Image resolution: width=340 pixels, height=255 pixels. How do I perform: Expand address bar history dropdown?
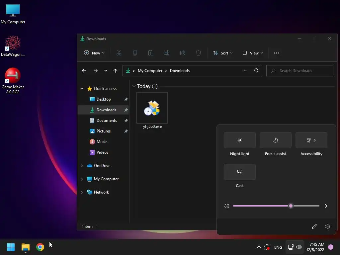245,70
